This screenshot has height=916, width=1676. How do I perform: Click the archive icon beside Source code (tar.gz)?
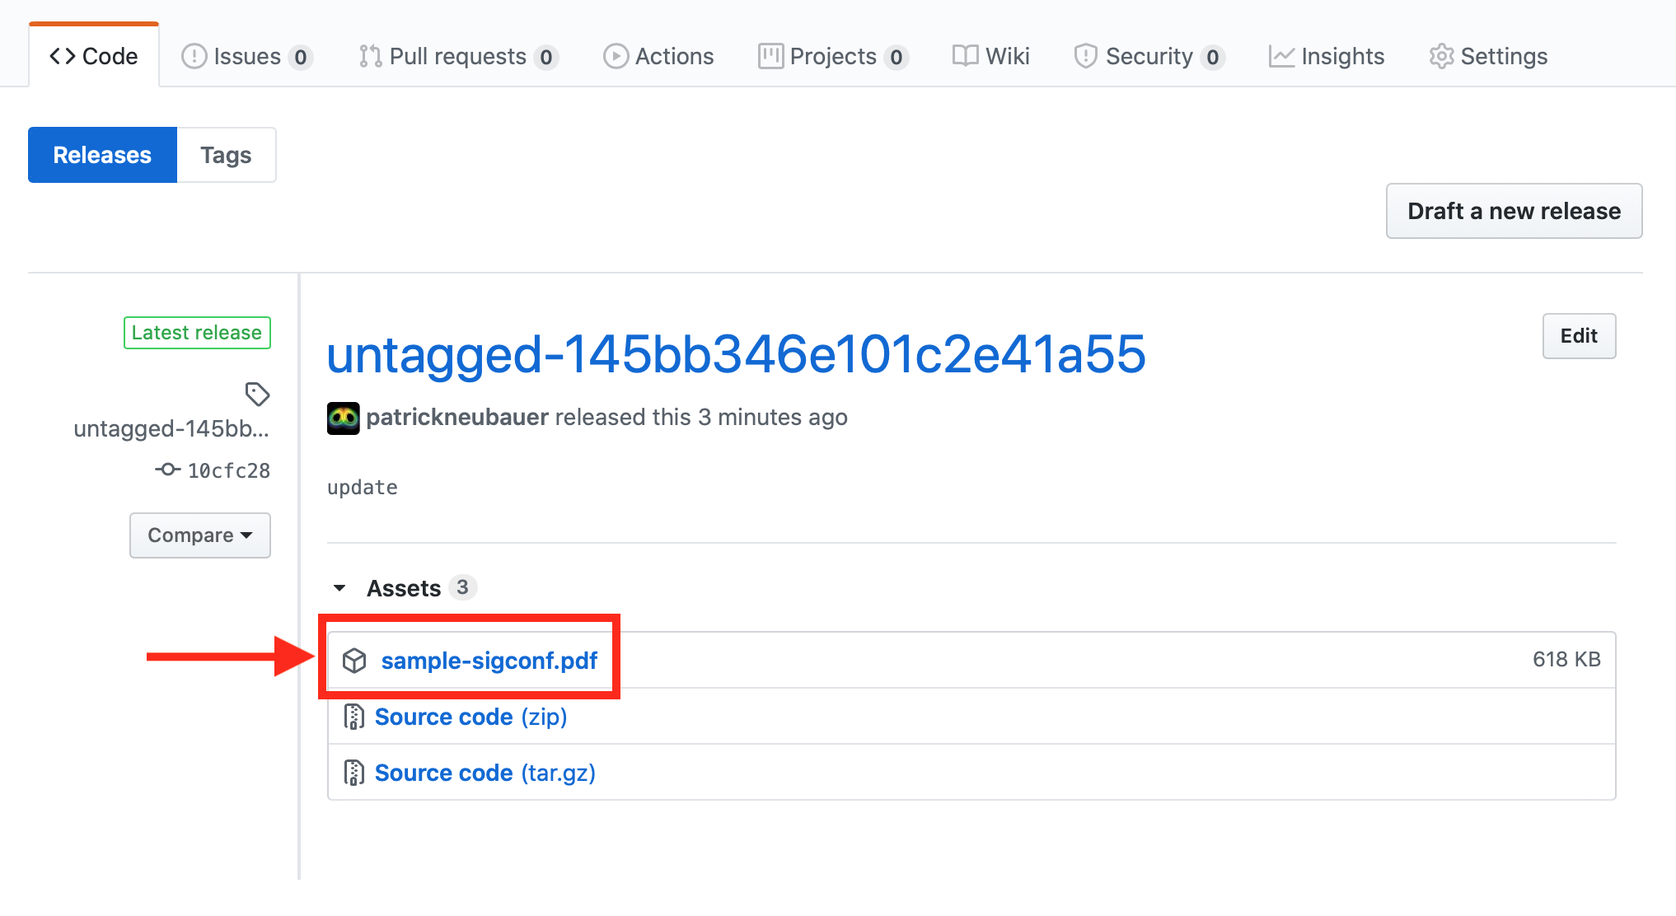coord(353,773)
